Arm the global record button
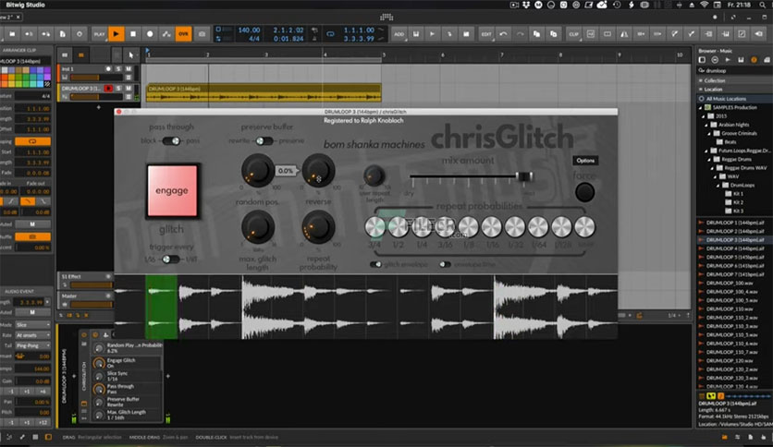Viewport: 773px width, 447px height. 150,34
